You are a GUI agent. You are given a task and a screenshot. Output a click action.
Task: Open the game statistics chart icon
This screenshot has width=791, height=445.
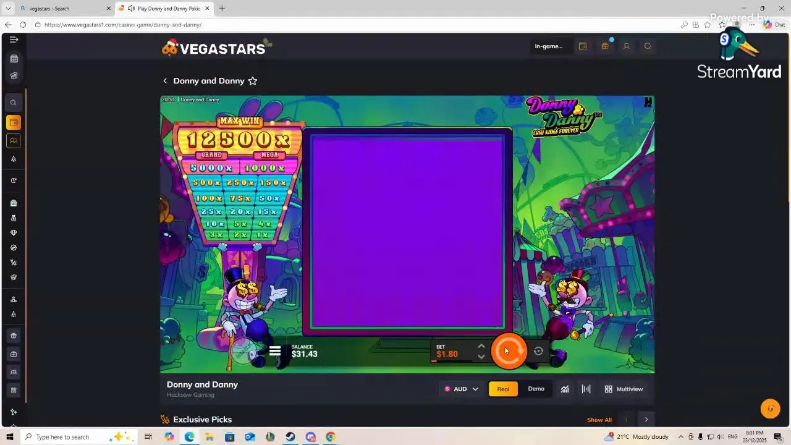(565, 389)
